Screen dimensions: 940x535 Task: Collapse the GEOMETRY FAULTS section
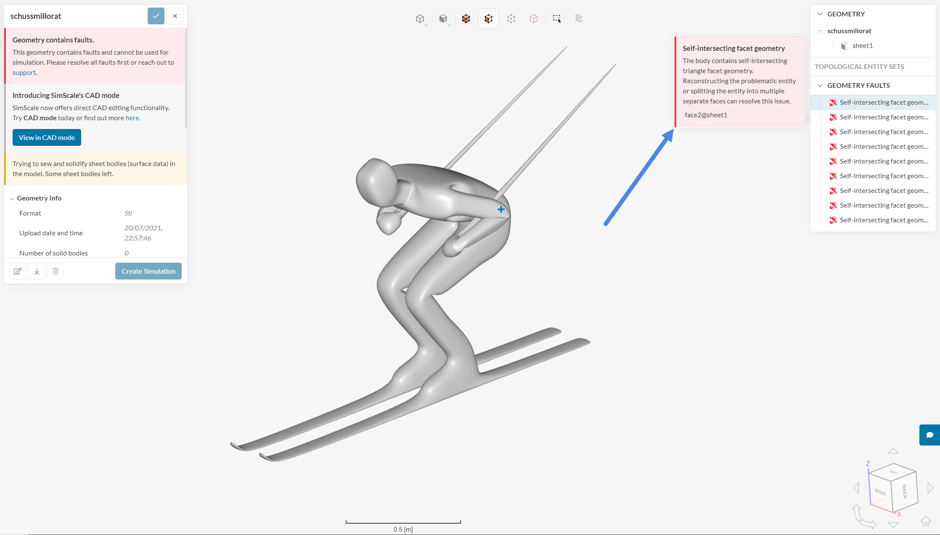(820, 85)
